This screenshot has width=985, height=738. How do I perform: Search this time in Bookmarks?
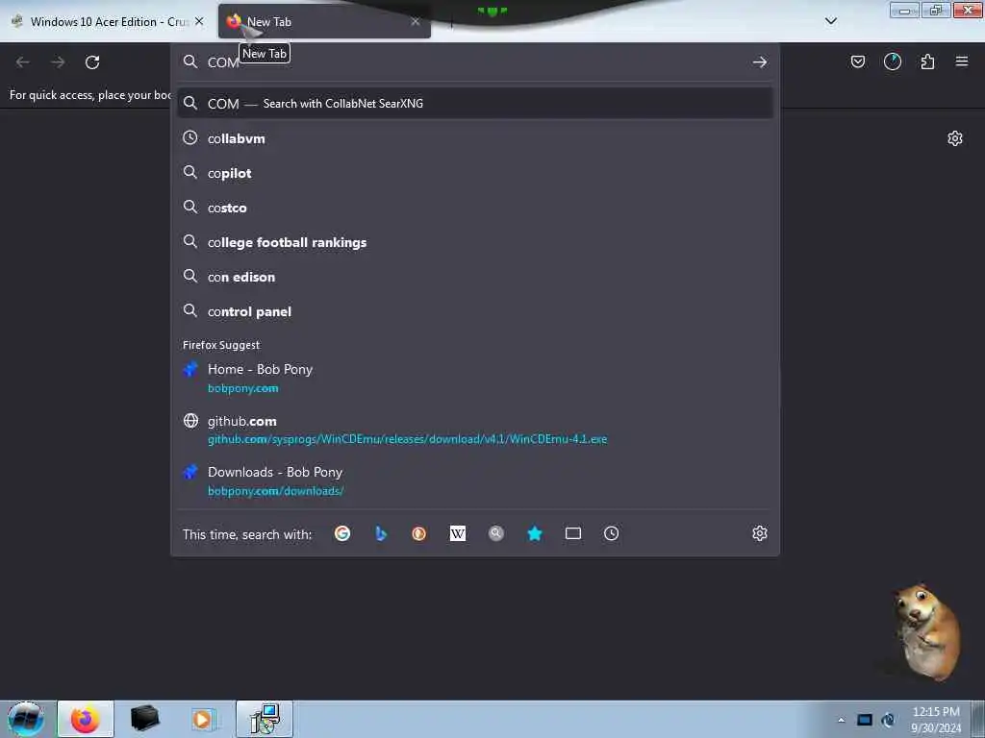535,533
